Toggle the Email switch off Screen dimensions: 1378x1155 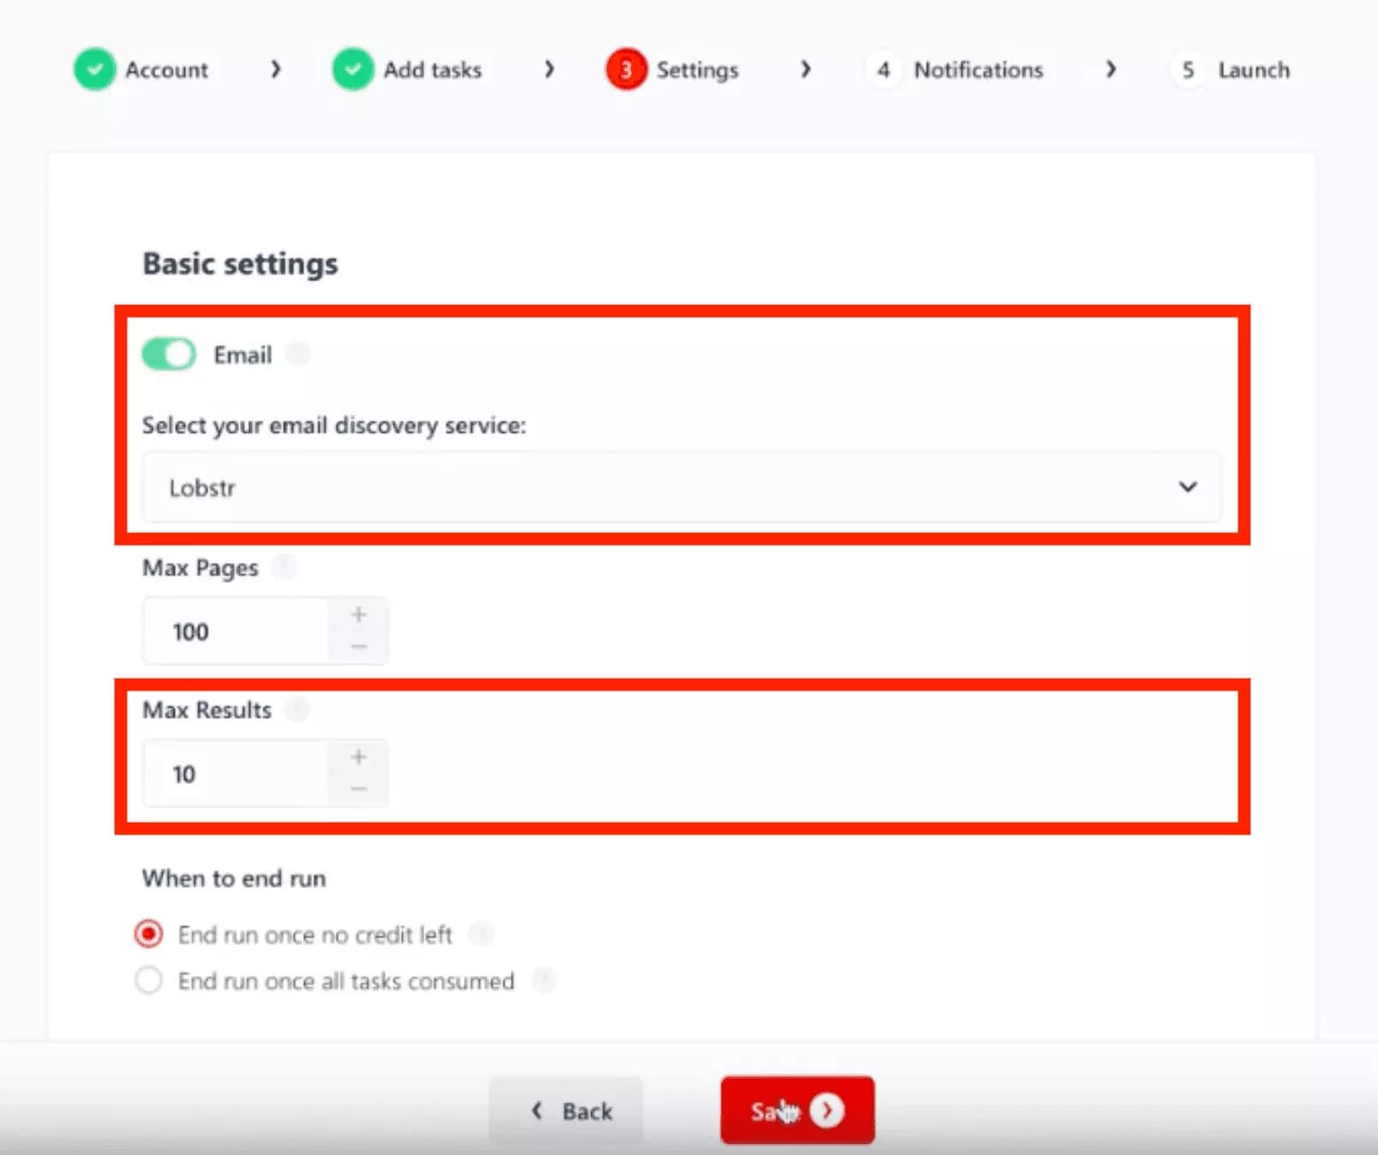(x=168, y=354)
